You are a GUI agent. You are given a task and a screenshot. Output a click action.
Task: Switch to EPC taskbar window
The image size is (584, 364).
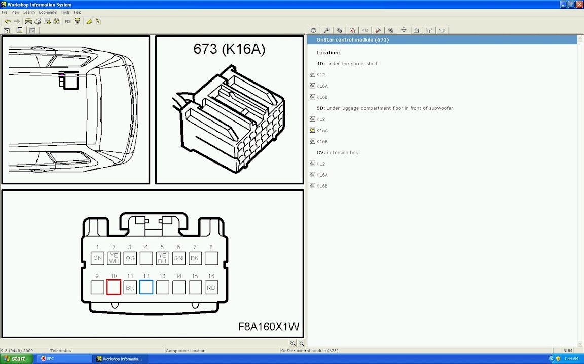point(64,359)
